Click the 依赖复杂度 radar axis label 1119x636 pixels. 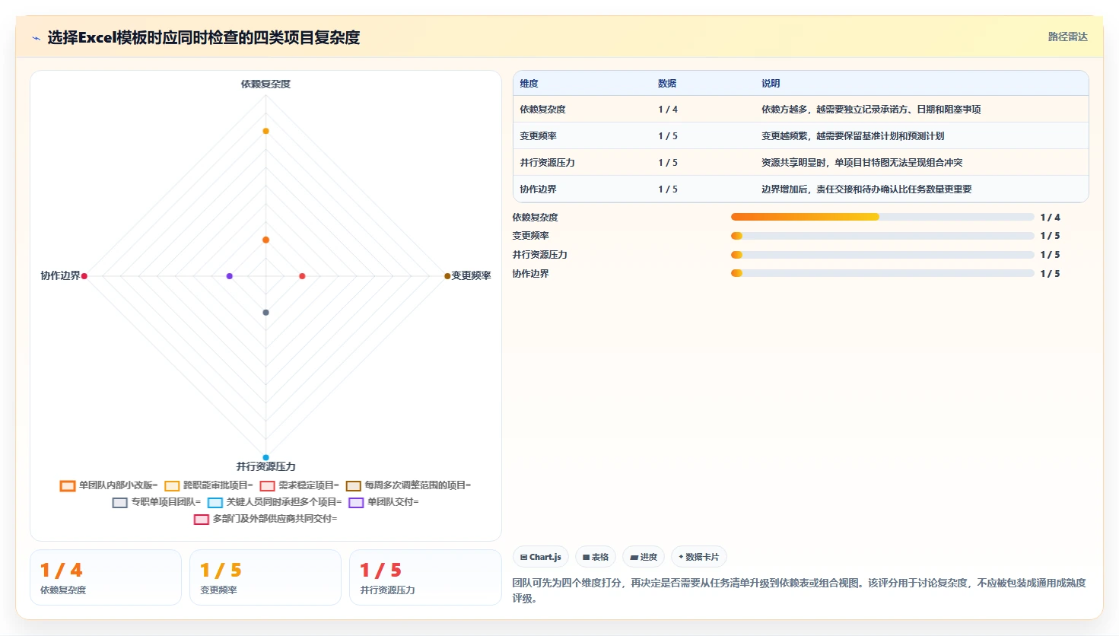tap(265, 84)
